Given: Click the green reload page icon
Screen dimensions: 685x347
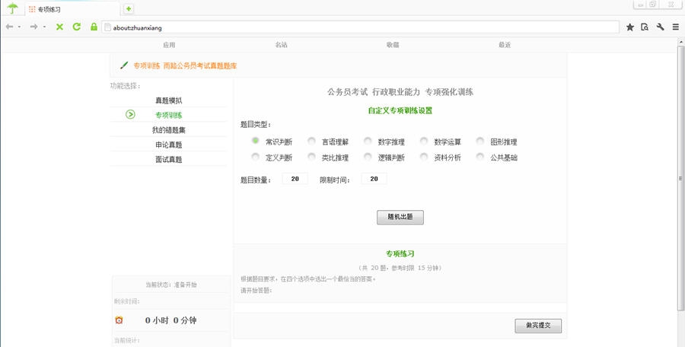Looking at the screenshot, I should click(77, 27).
